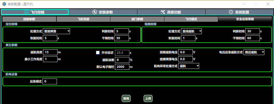This screenshot has width=274, height=104.
Task: Click the 查询 button
Action: pos(126,98)
